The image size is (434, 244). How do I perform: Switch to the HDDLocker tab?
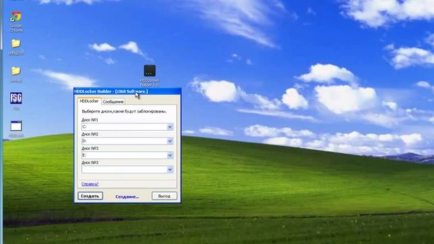pos(89,101)
